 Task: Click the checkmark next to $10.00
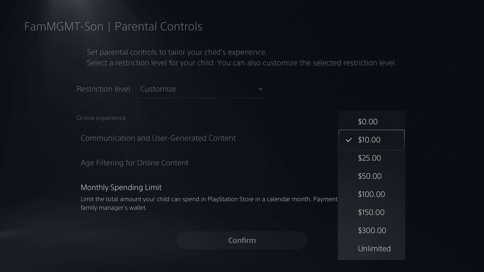coord(349,140)
